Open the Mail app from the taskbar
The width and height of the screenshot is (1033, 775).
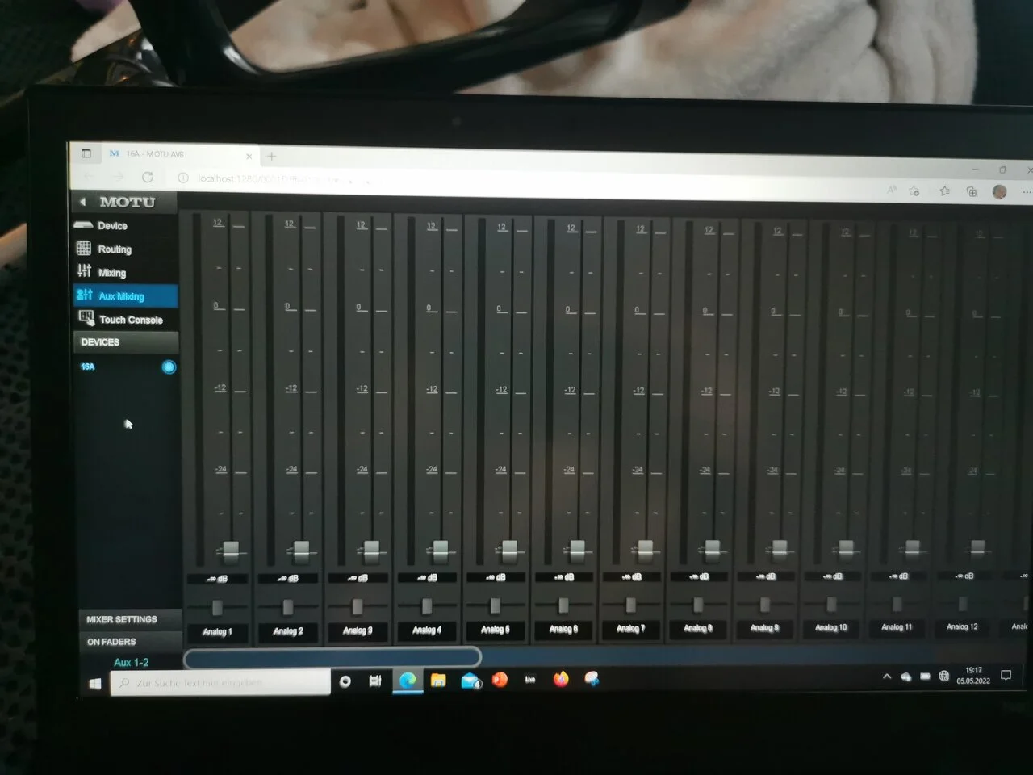coord(470,681)
